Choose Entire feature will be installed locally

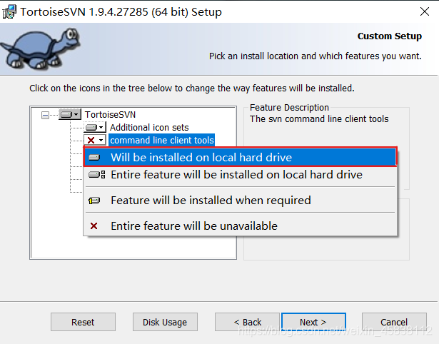click(x=240, y=175)
